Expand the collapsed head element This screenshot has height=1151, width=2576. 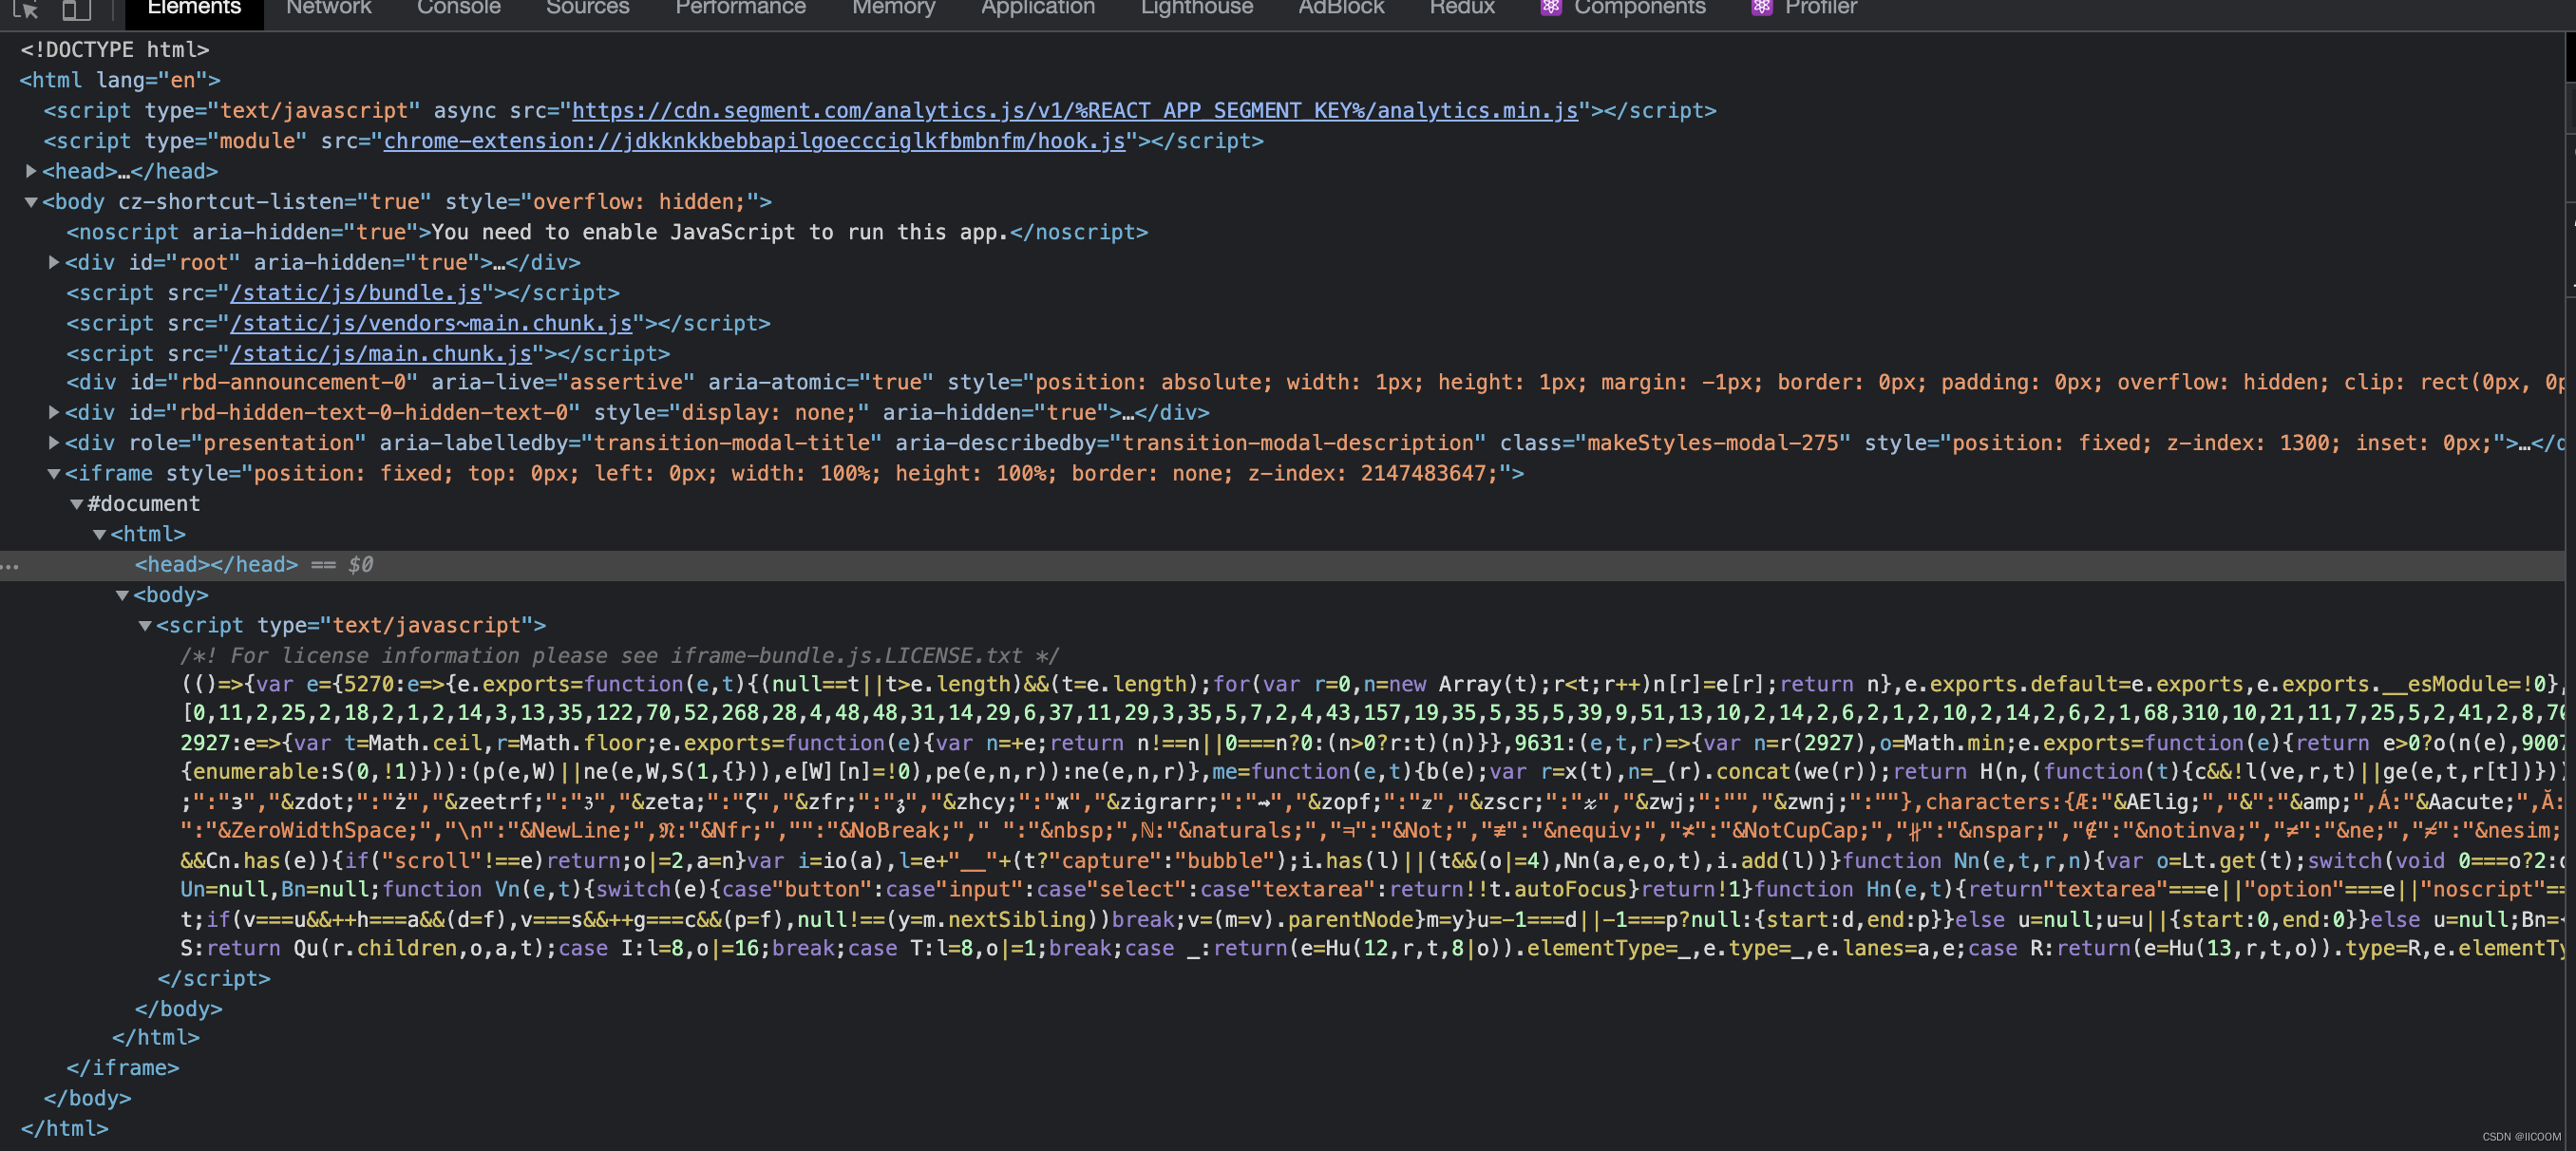(x=31, y=171)
